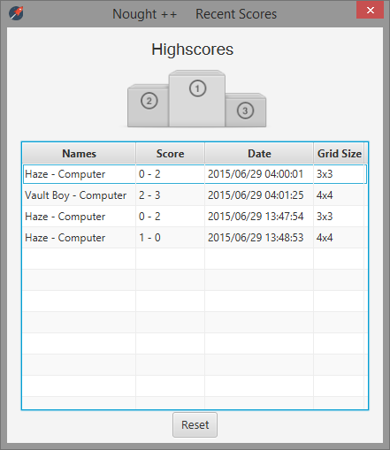Select Haze - Computer row dated 04:00:01
This screenshot has width=390, height=450.
pos(195,174)
